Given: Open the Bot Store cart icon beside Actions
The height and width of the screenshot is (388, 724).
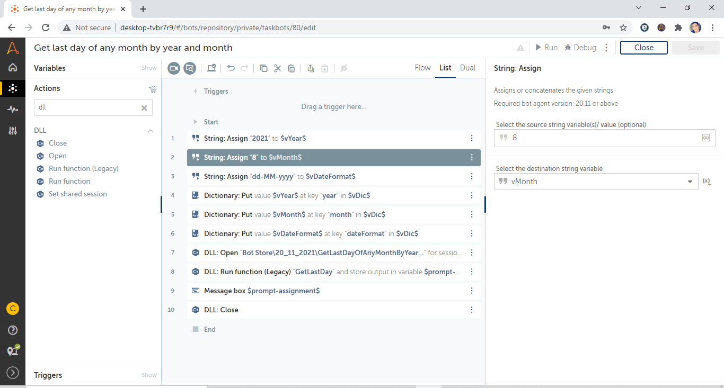Looking at the screenshot, I should click(153, 89).
